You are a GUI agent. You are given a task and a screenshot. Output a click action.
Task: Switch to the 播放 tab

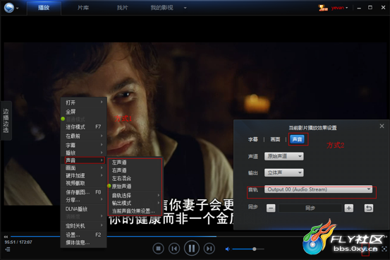click(44, 8)
